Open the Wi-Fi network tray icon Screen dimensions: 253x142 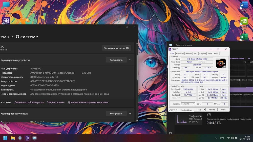228,138
